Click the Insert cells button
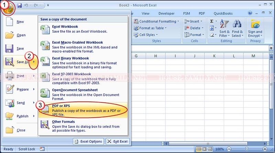This screenshot has height=153, width=275. (x=193, y=21)
